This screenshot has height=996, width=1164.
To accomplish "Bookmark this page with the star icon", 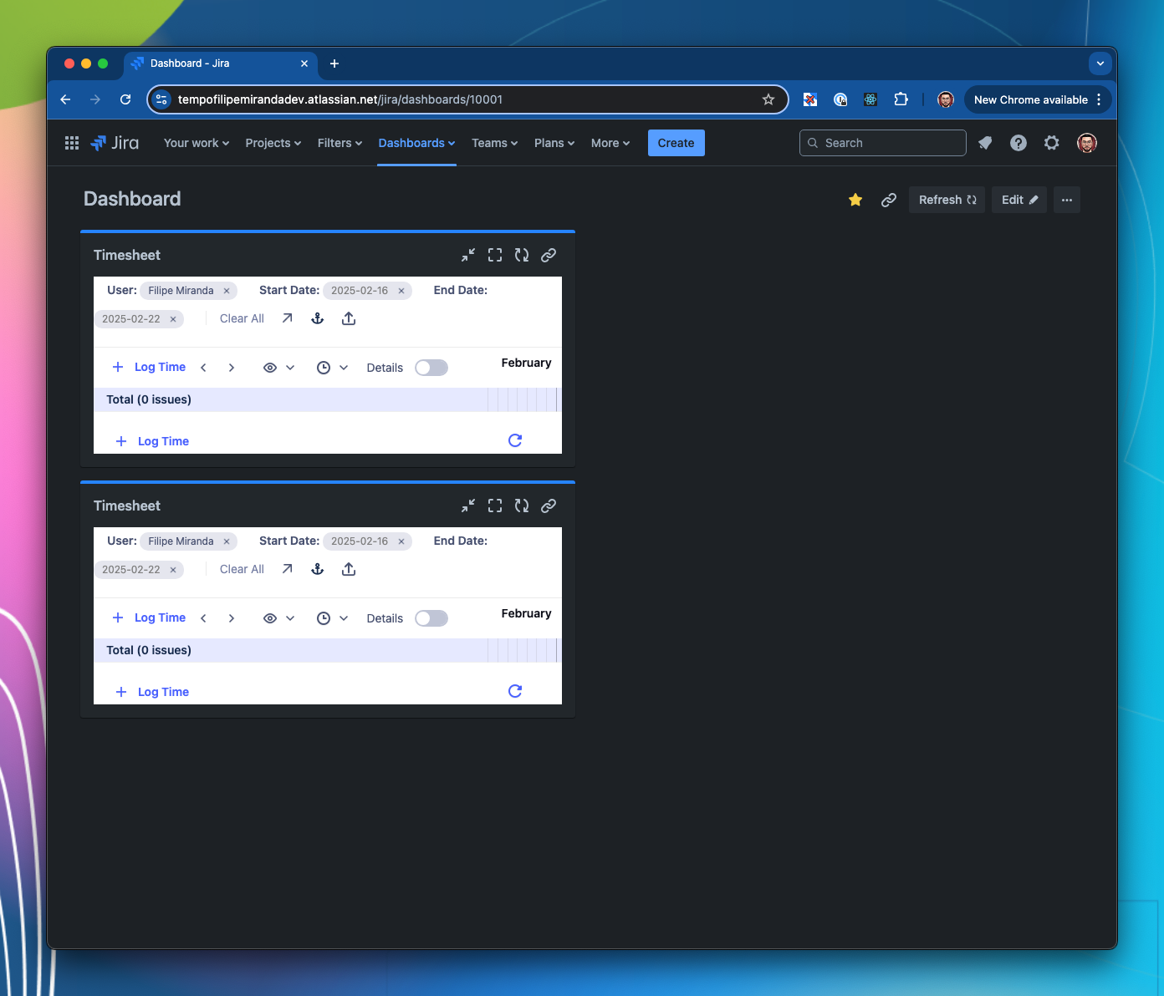I will click(x=768, y=99).
